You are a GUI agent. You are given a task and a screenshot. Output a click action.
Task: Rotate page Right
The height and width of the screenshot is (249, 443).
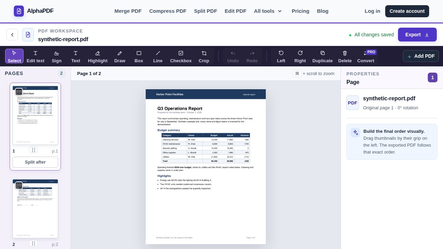(300, 56)
